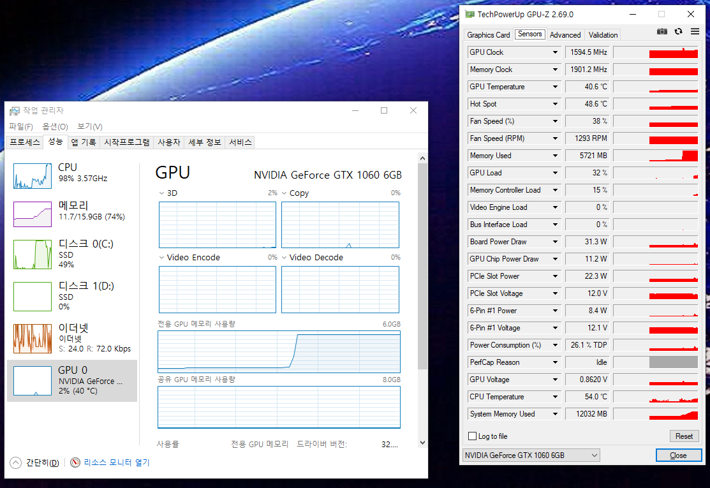Click the Task Manager scrollbar up arrow
This screenshot has width=710, height=488.
click(422, 158)
